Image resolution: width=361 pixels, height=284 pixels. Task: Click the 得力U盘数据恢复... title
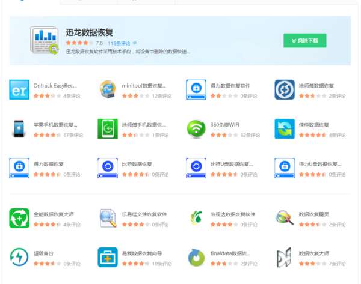coord(320,164)
